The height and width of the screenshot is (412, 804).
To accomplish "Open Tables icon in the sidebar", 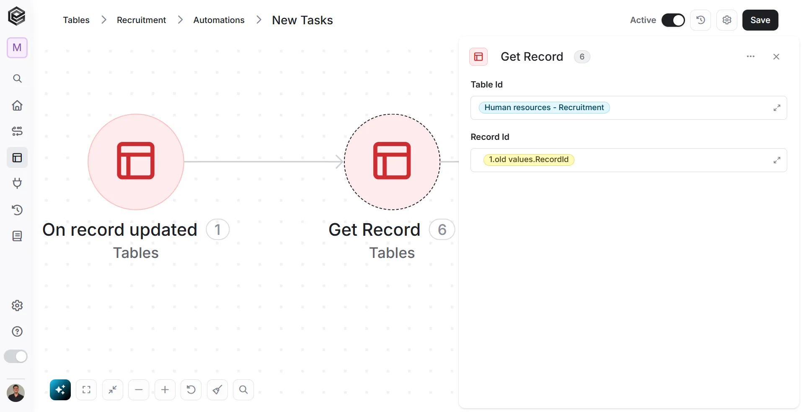I will (17, 158).
